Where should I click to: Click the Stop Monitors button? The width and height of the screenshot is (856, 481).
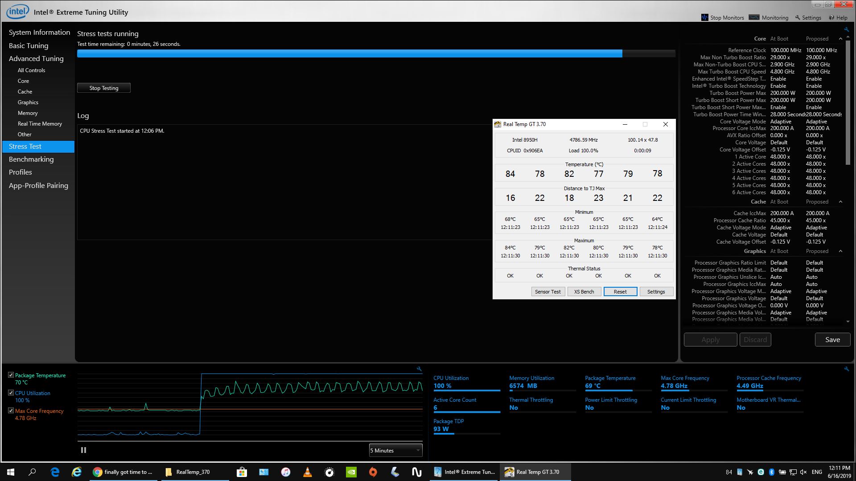click(722, 18)
